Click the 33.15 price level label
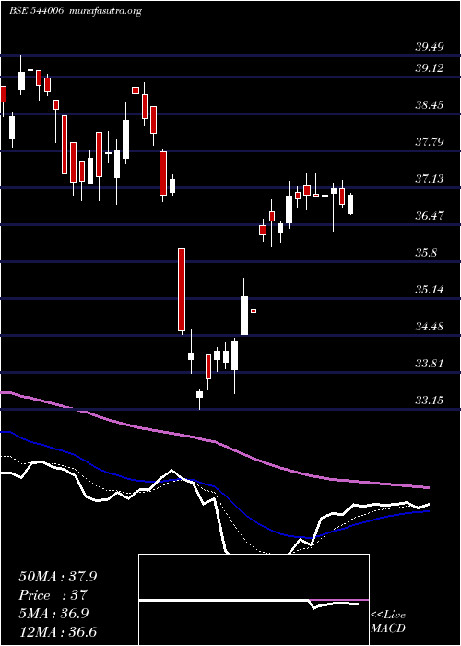This screenshot has height=646, width=461. (430, 400)
